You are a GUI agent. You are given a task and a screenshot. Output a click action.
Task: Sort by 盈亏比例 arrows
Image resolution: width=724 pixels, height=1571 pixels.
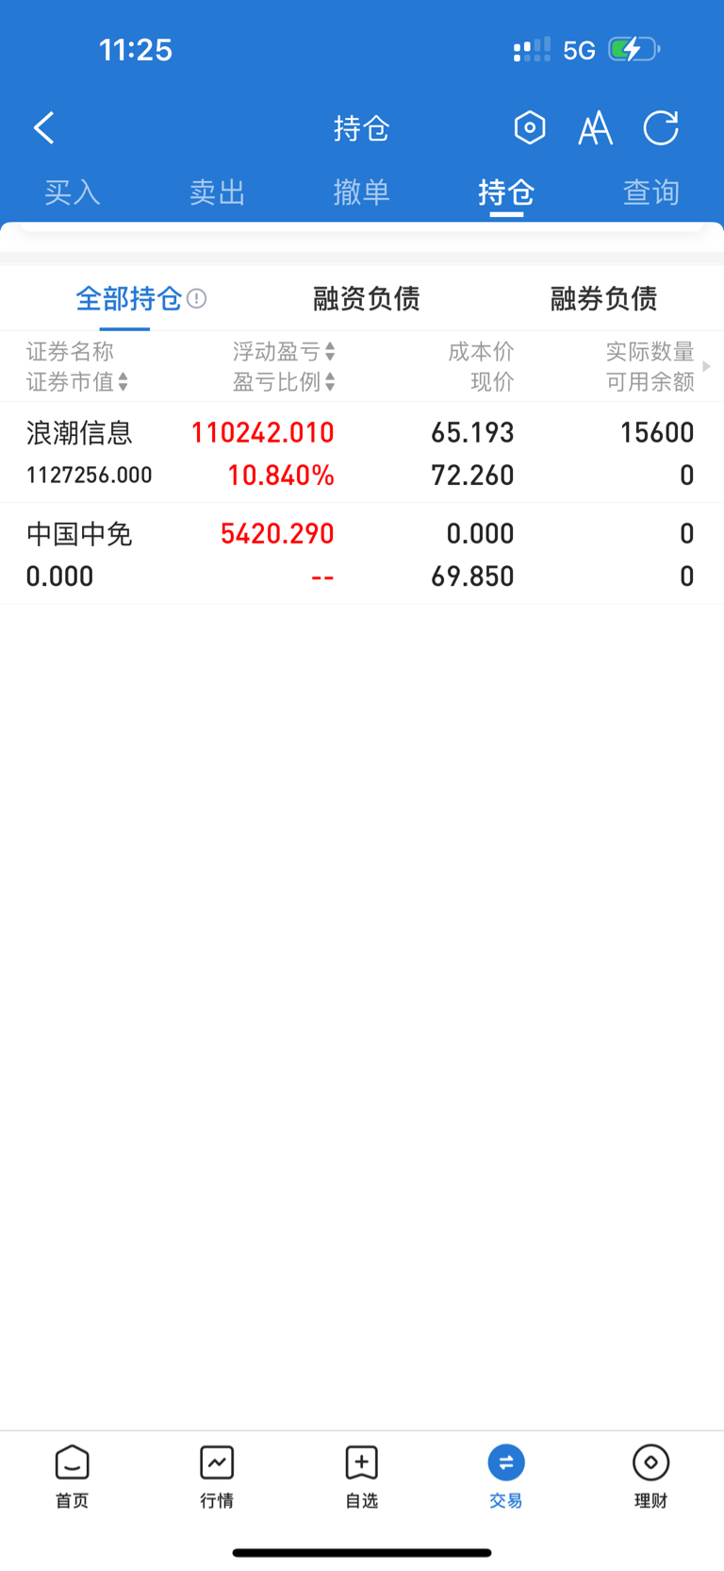coord(330,382)
